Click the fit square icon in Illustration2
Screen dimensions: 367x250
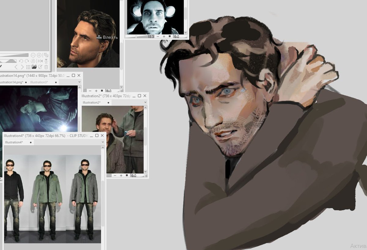coord(127,175)
